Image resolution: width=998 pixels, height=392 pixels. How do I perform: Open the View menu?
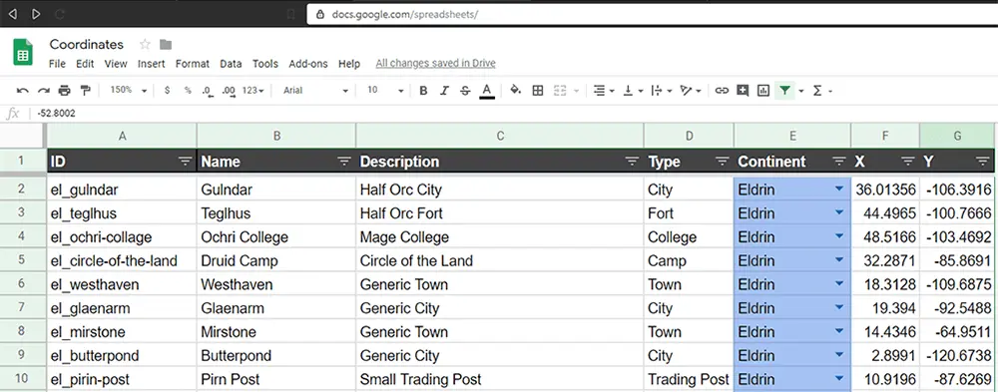pyautogui.click(x=116, y=64)
